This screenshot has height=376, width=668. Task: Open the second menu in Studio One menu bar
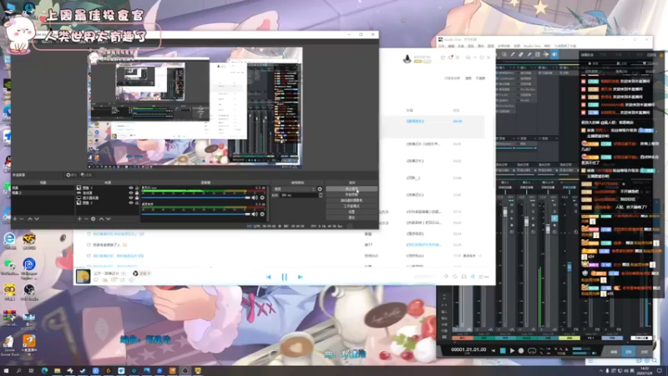pyautogui.click(x=451, y=46)
